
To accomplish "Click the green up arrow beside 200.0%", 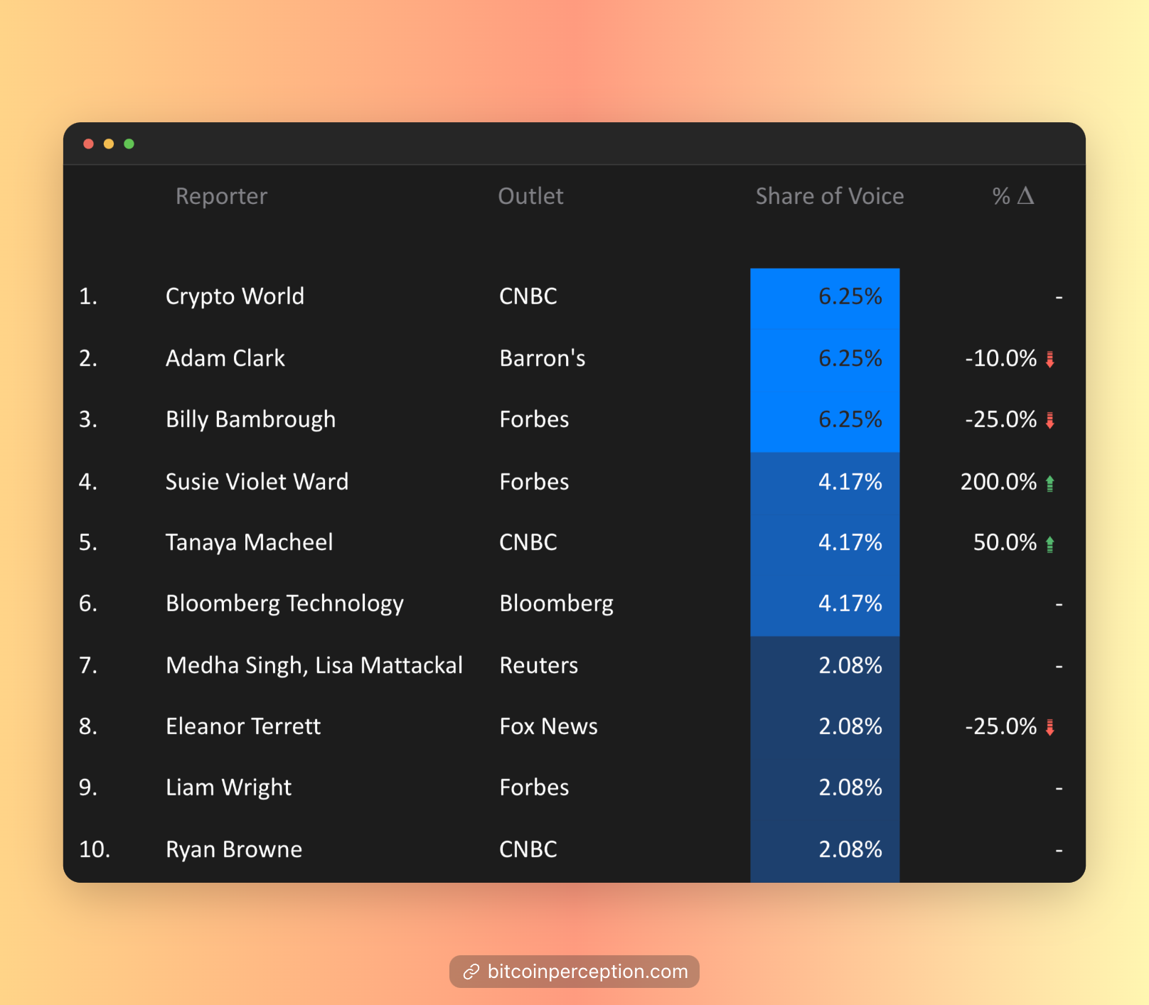I will coord(1049,483).
